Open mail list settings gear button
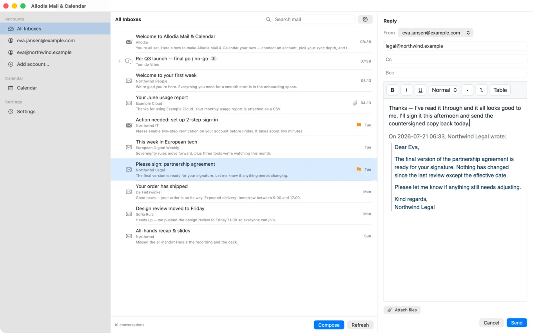This screenshot has height=333, width=533. click(x=365, y=19)
